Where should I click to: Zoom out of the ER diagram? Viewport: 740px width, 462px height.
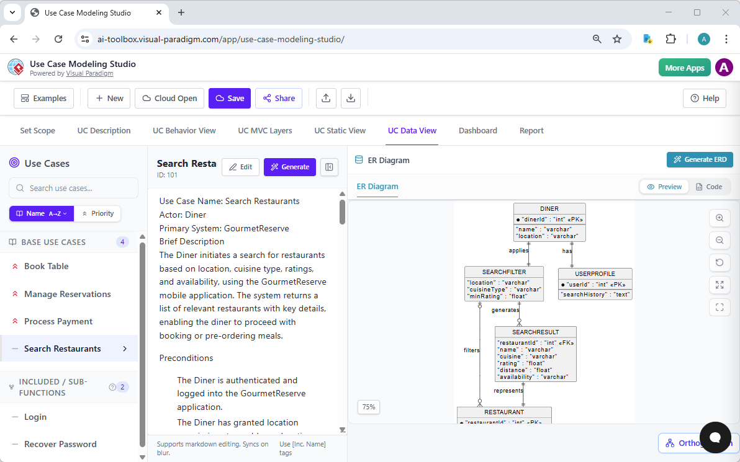(720, 240)
